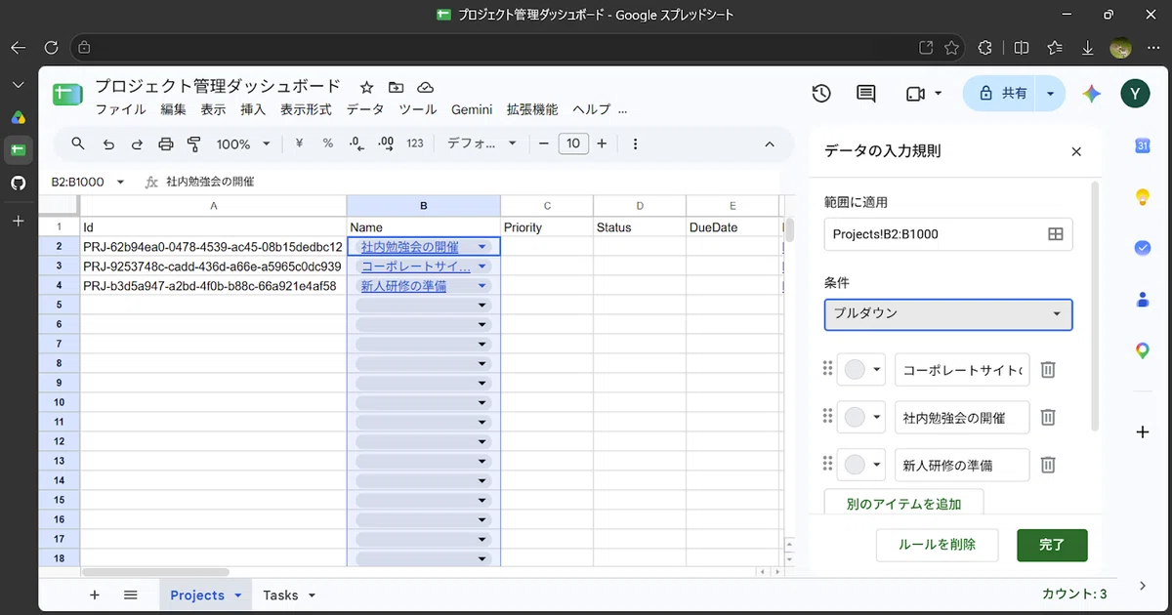Open the font family デフォ... dropdown

coord(481,143)
